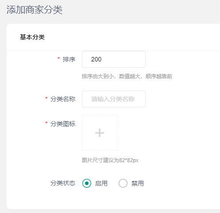Click the plus icon to upload category icon
Viewport: 220px width, 213px height.
(100, 133)
